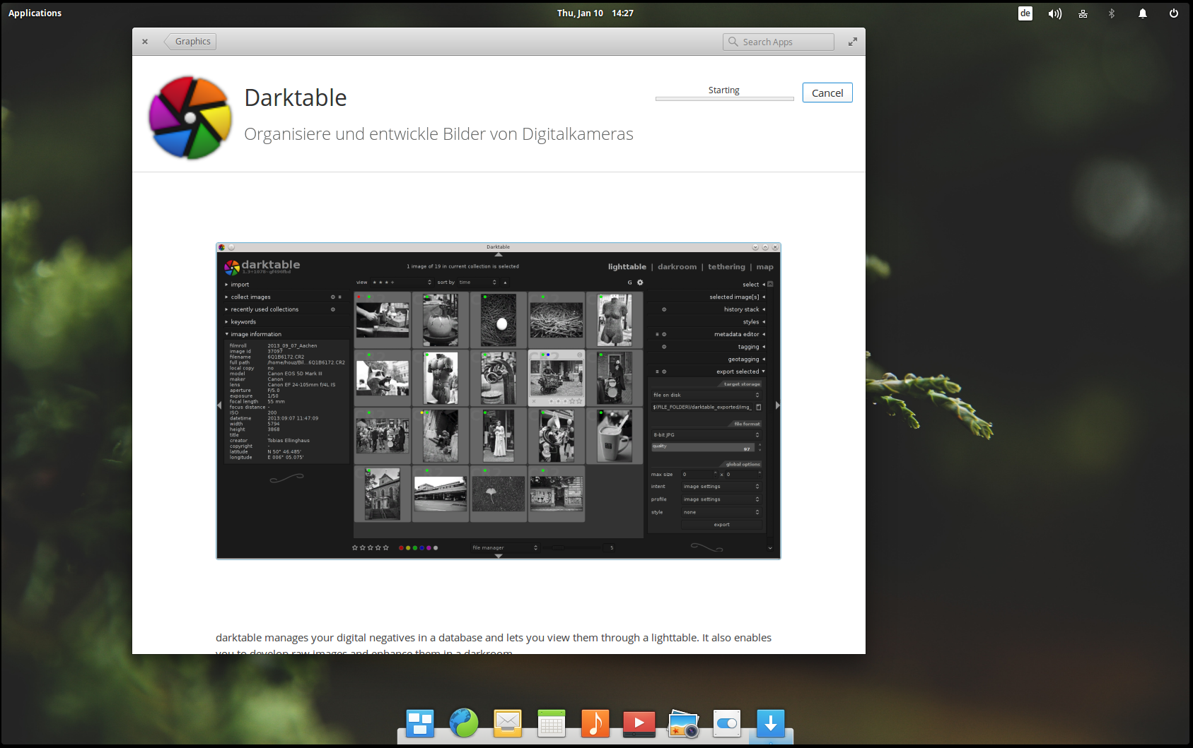Open the Videos app in the dock
The image size is (1193, 748).
(x=639, y=723)
